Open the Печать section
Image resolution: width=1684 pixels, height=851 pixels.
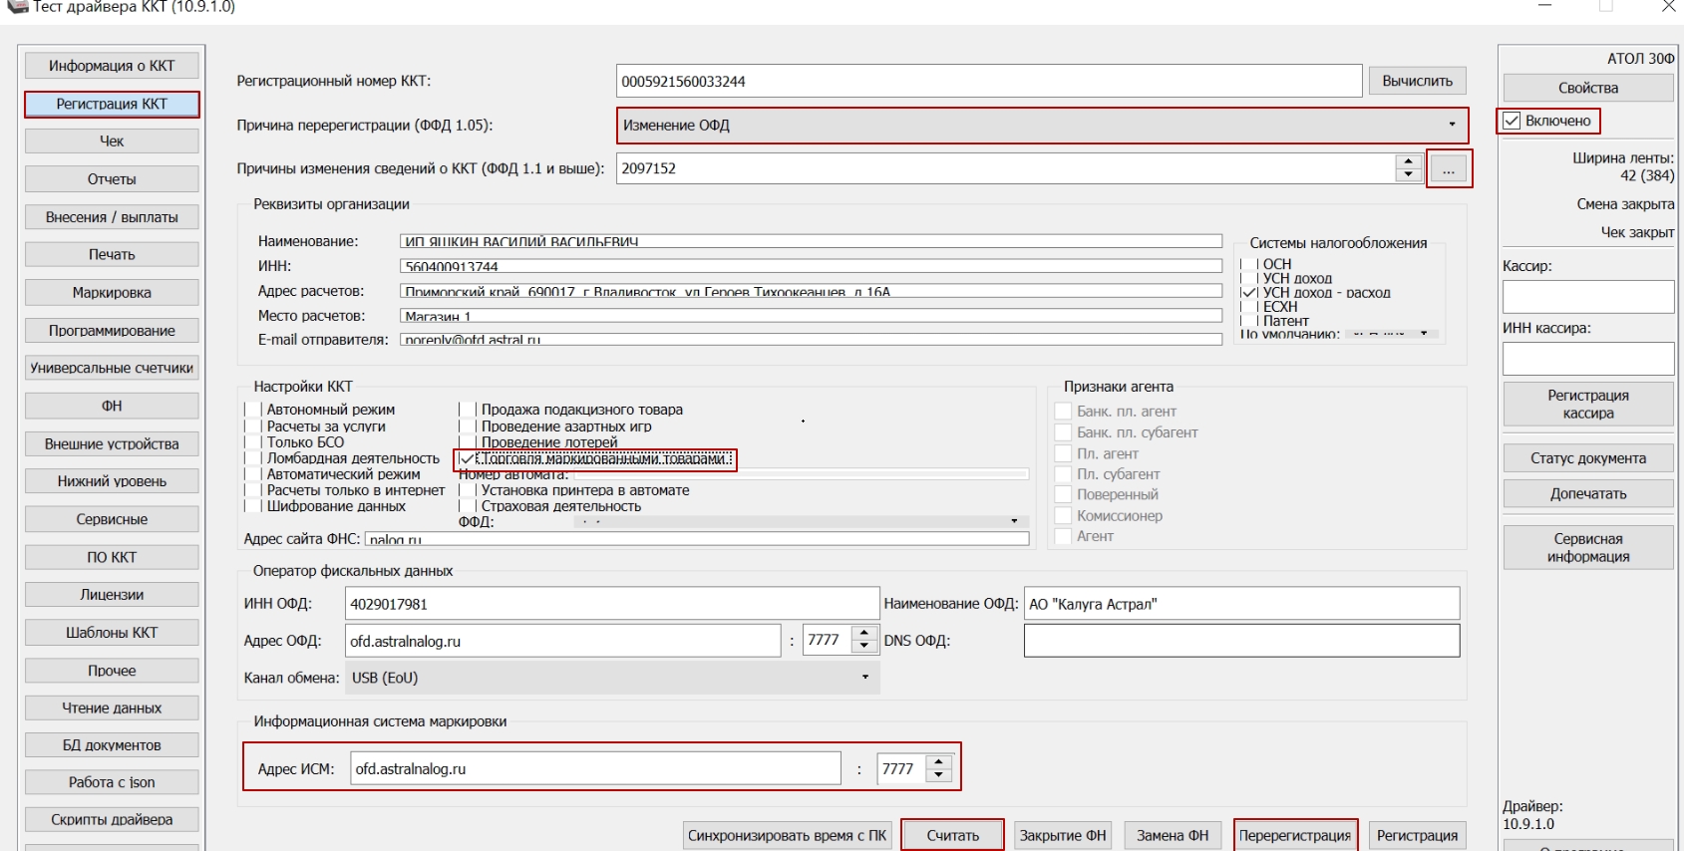pyautogui.click(x=112, y=255)
